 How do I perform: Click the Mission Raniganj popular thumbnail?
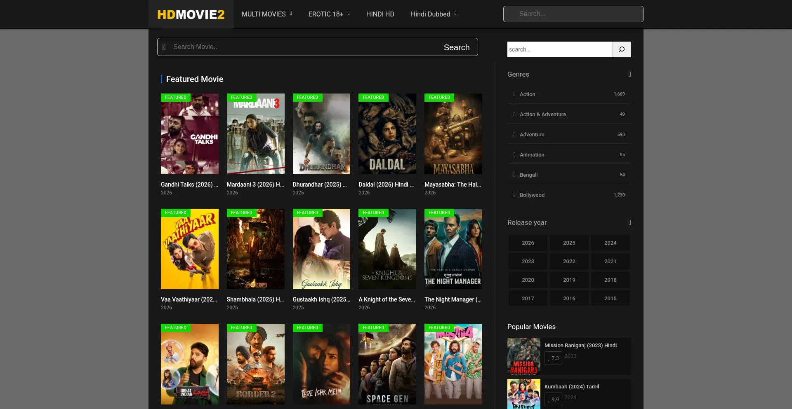click(524, 356)
